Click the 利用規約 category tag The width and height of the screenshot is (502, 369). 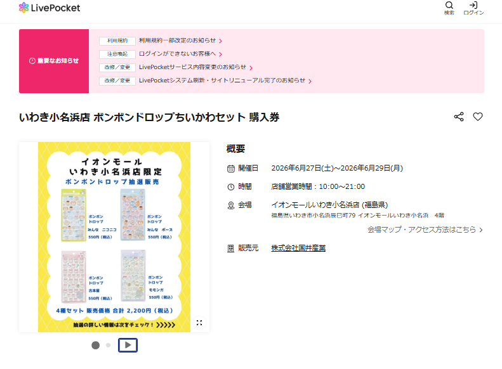117,41
